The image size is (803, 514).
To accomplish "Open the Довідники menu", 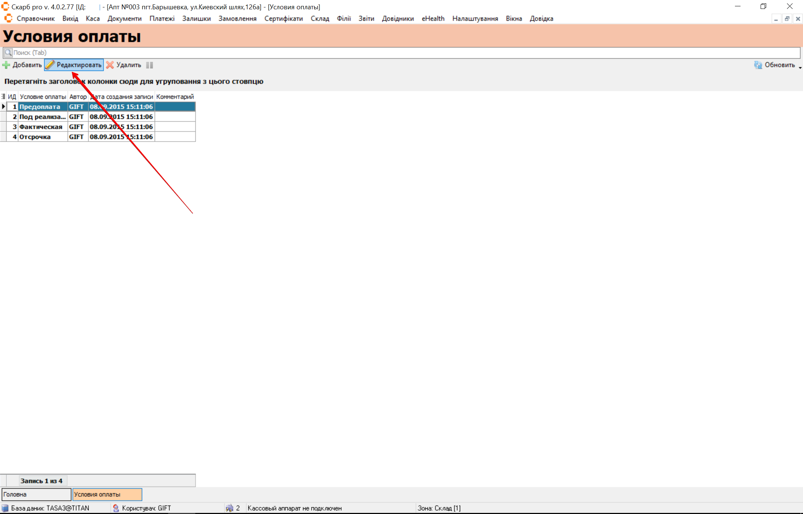I will coord(398,19).
